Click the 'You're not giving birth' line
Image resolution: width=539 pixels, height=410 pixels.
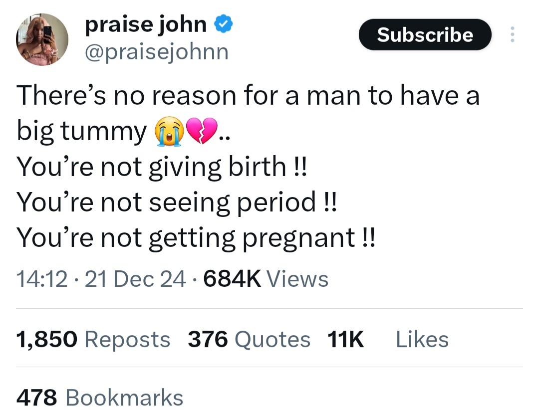161,167
